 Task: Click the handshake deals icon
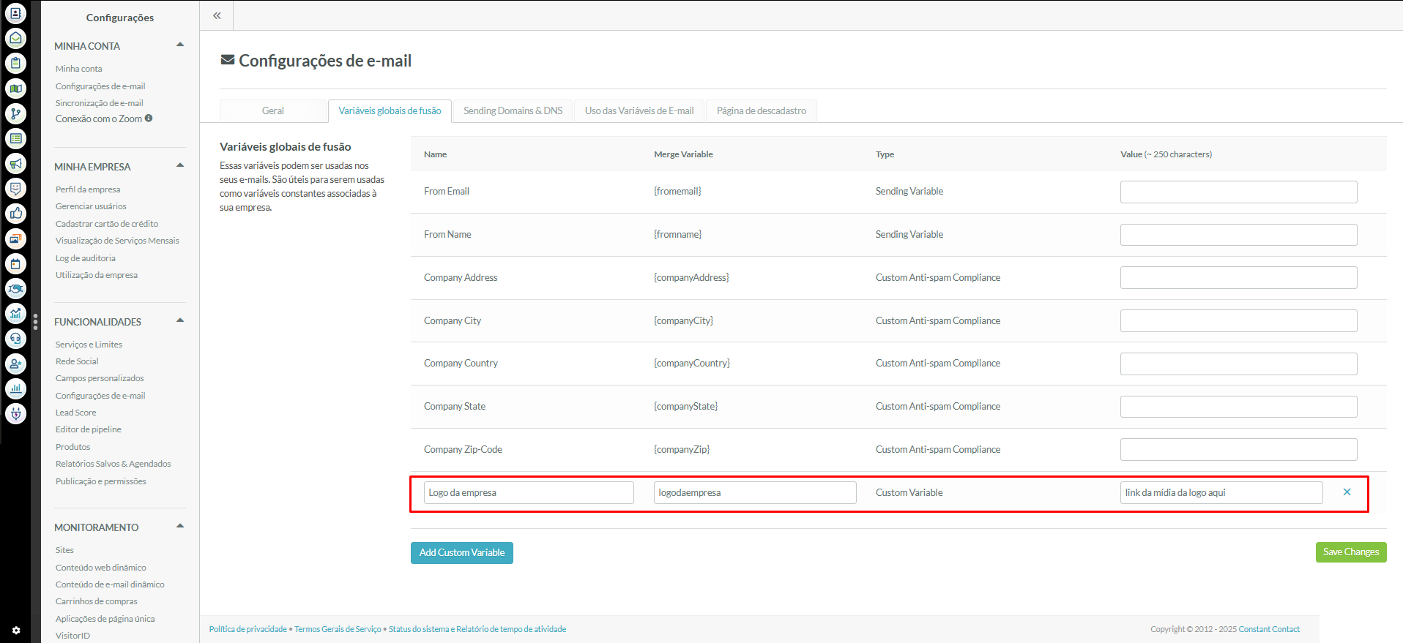(15, 289)
